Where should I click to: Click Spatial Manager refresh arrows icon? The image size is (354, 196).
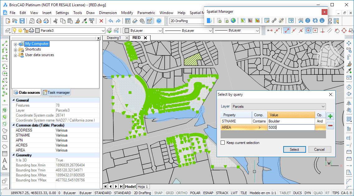point(315,21)
